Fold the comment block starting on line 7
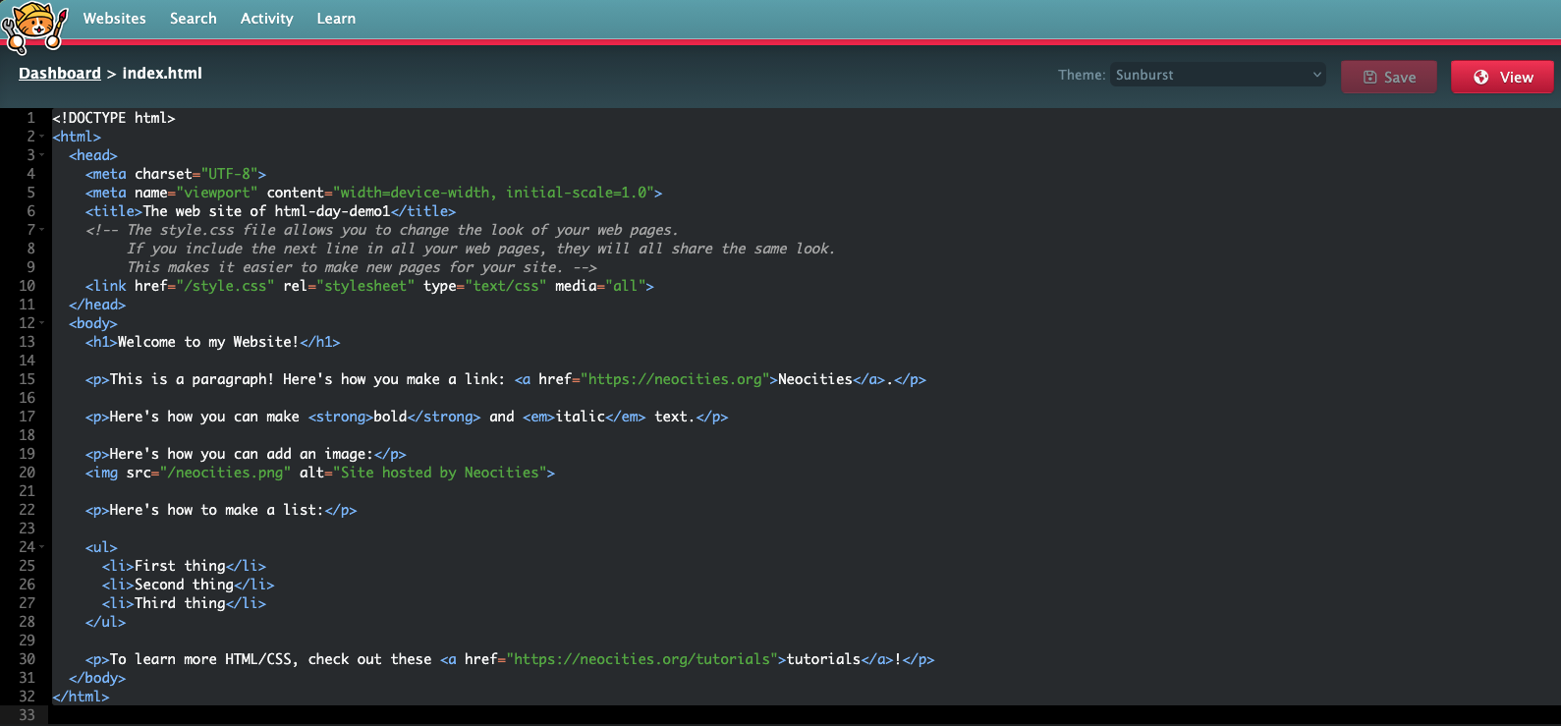Image resolution: width=1561 pixels, height=726 pixels. [42, 230]
